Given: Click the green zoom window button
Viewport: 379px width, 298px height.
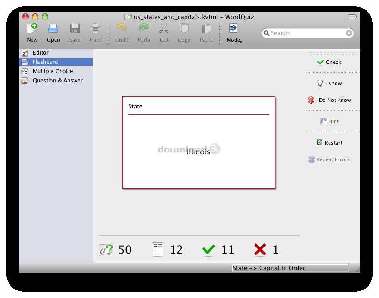Looking at the screenshot, I should point(45,17).
